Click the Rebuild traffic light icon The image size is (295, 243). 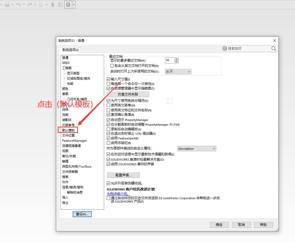[x=53, y=5]
